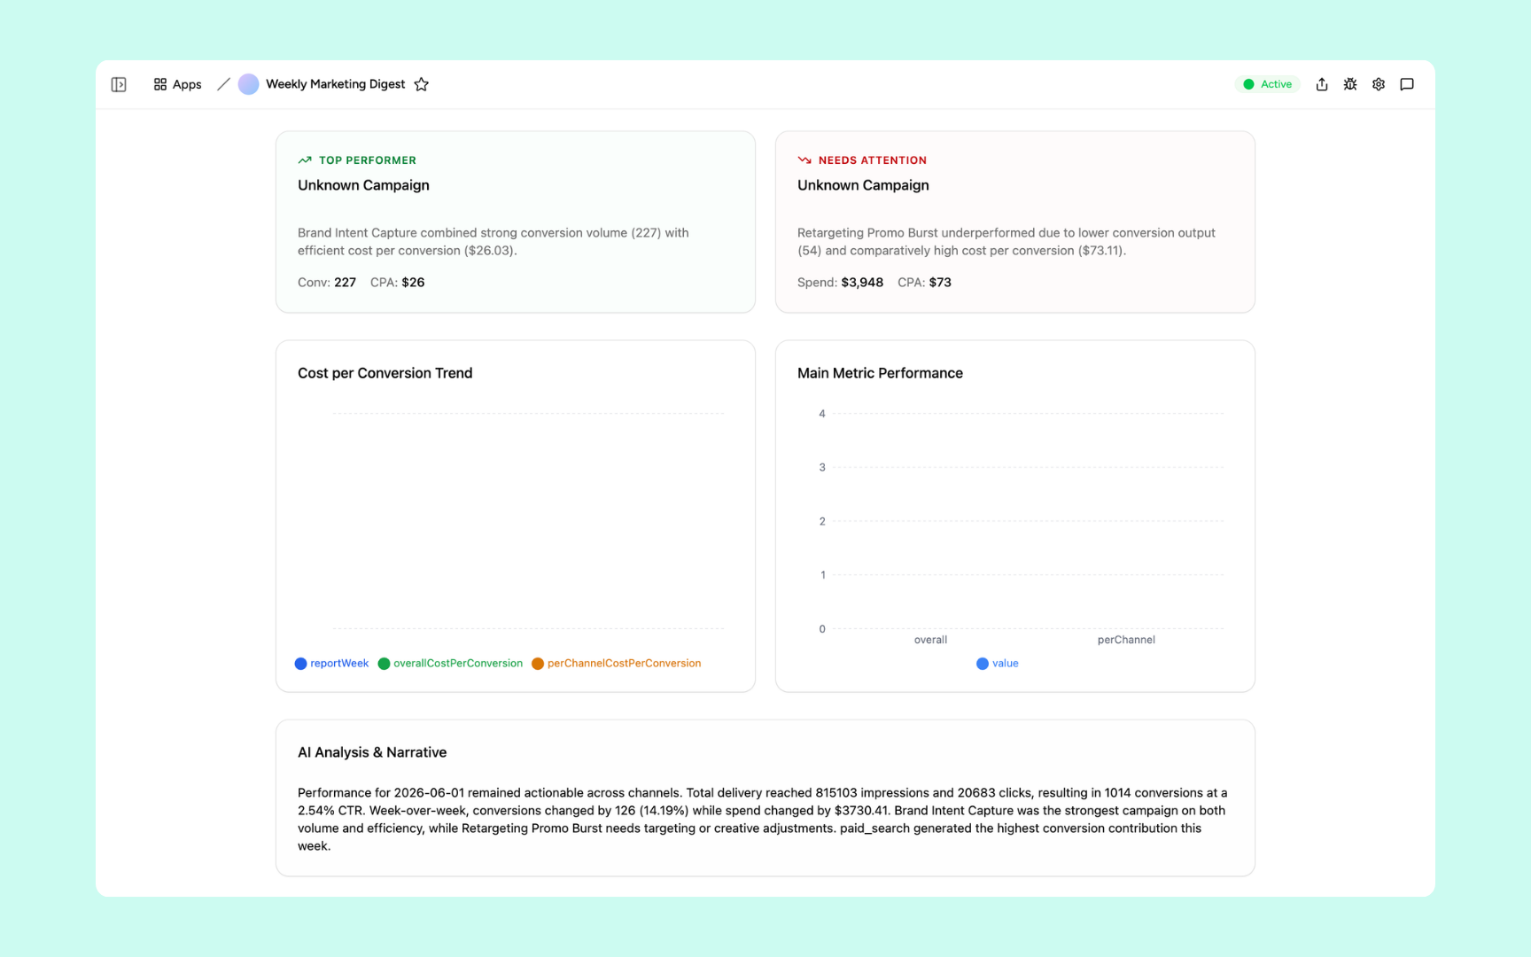
Task: Click the reportWeek legend label
Action: click(339, 664)
